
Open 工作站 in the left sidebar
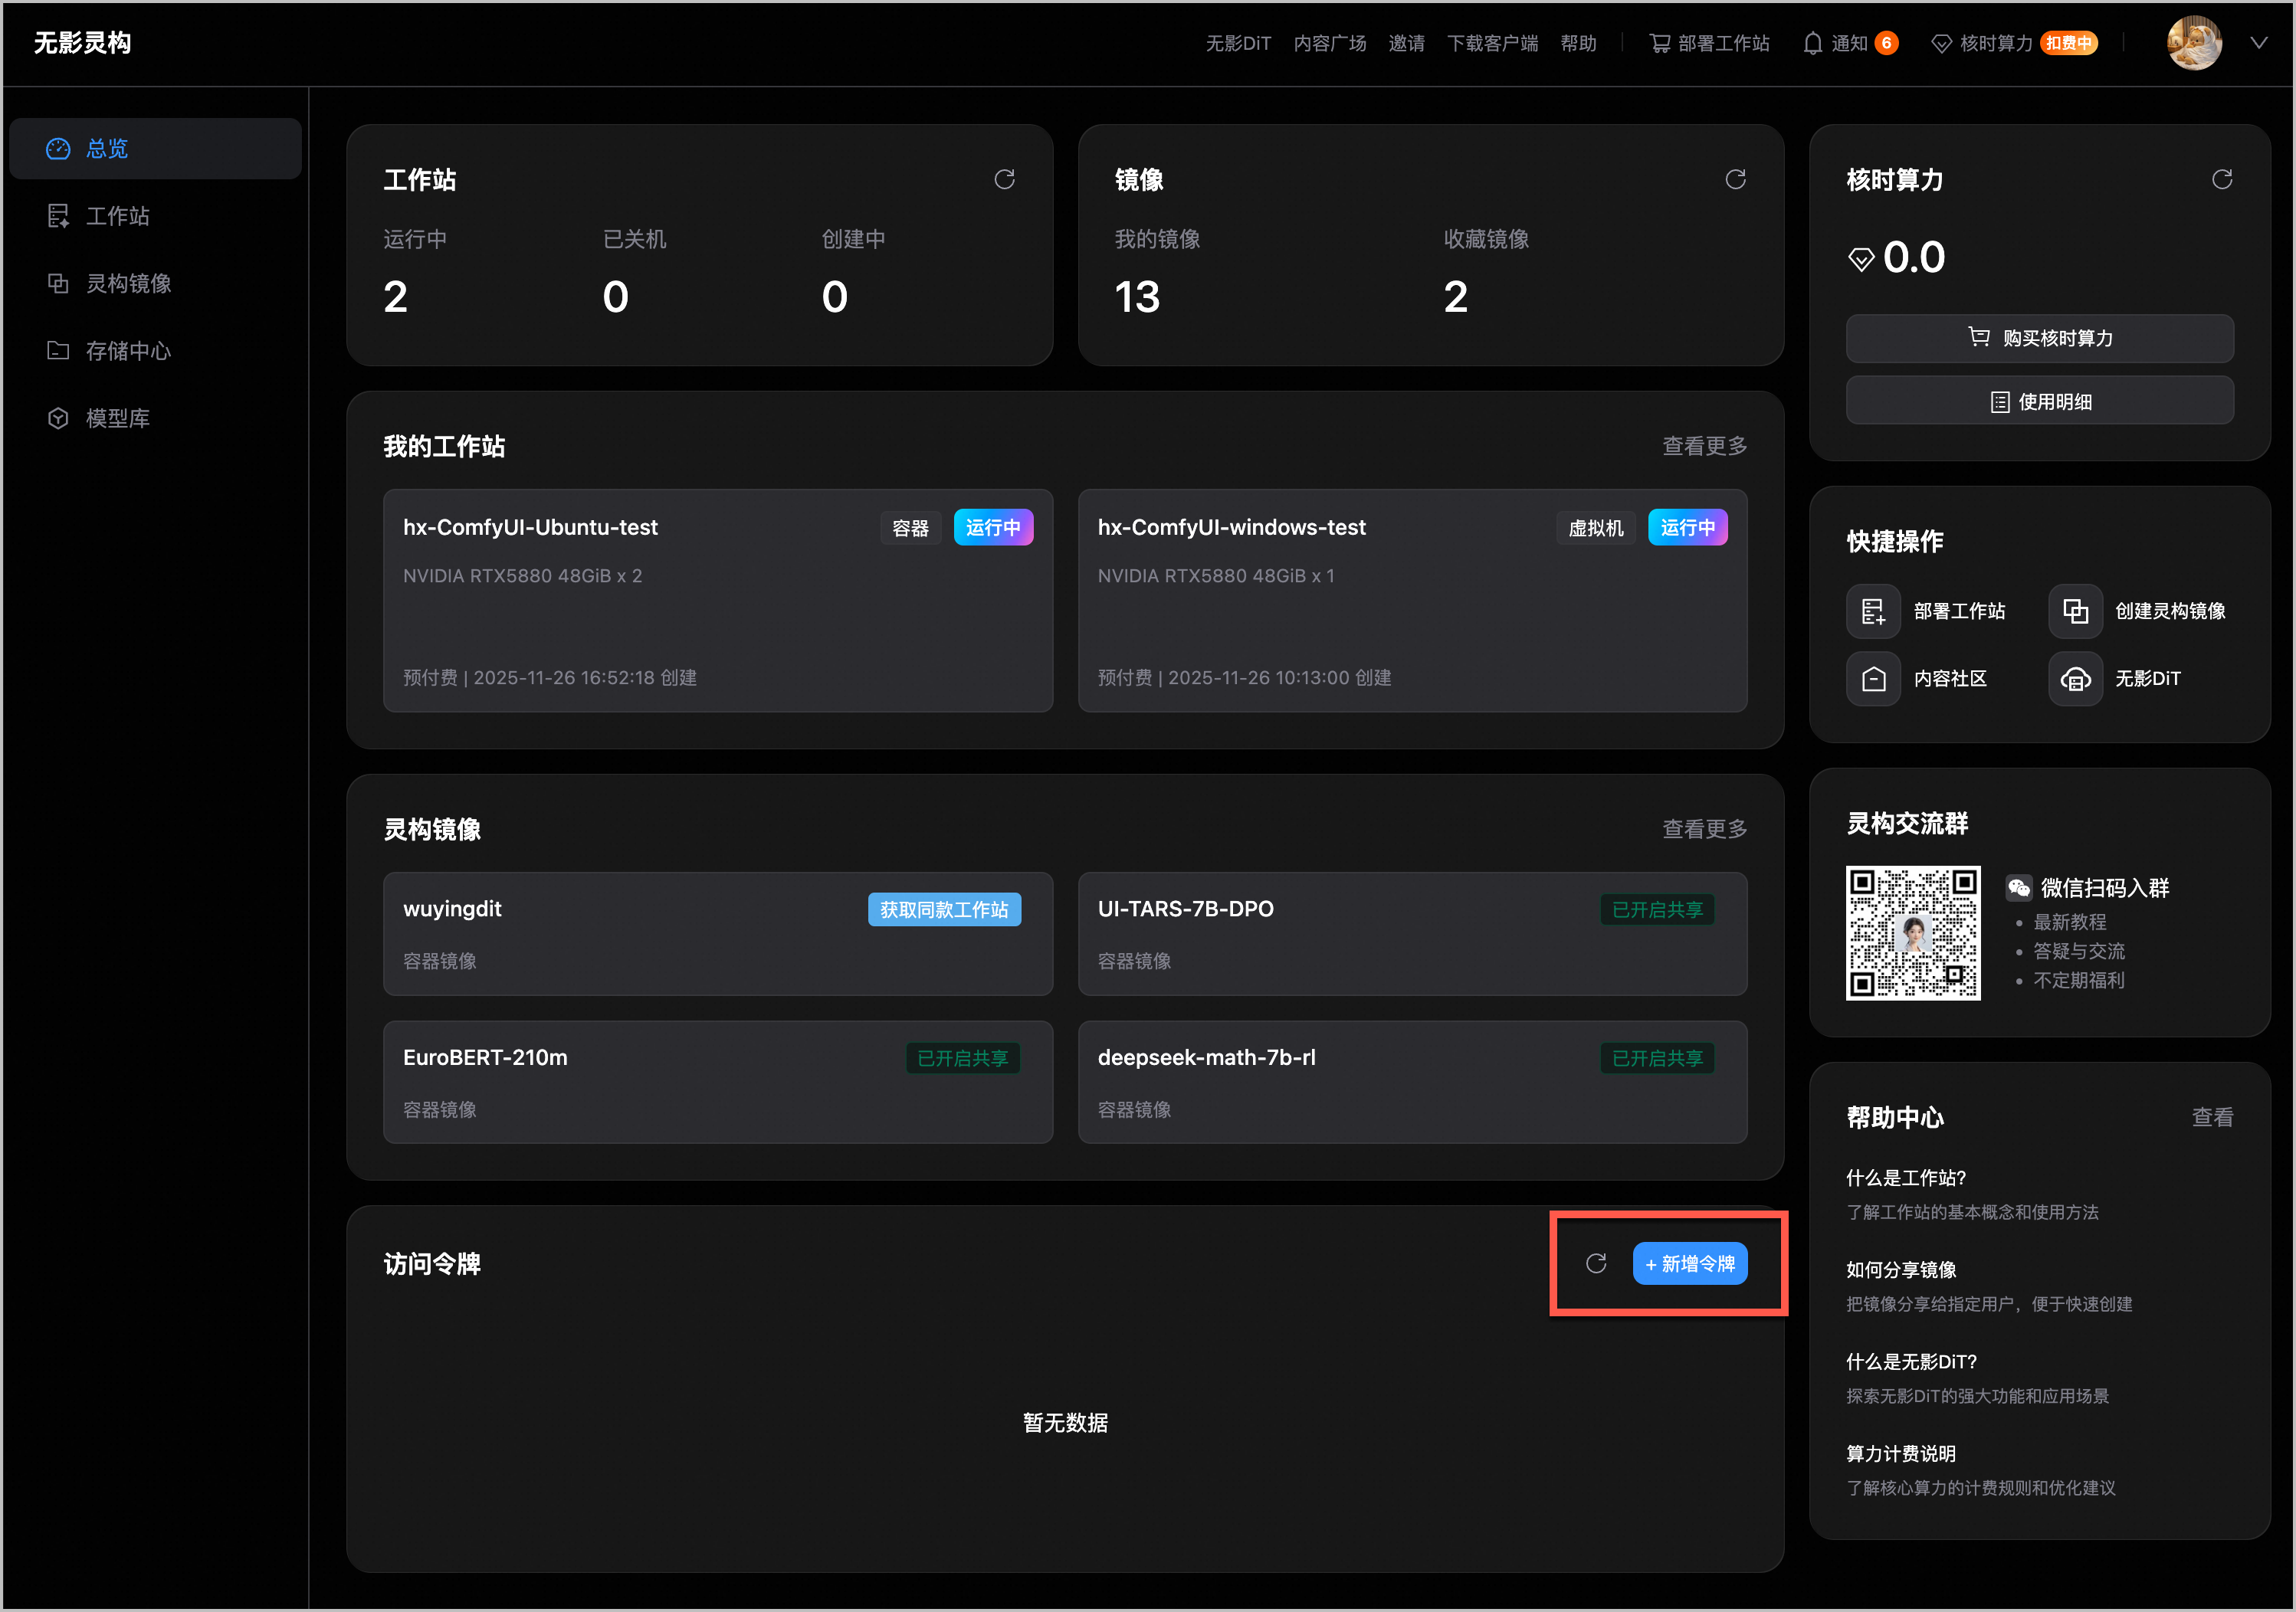[117, 216]
